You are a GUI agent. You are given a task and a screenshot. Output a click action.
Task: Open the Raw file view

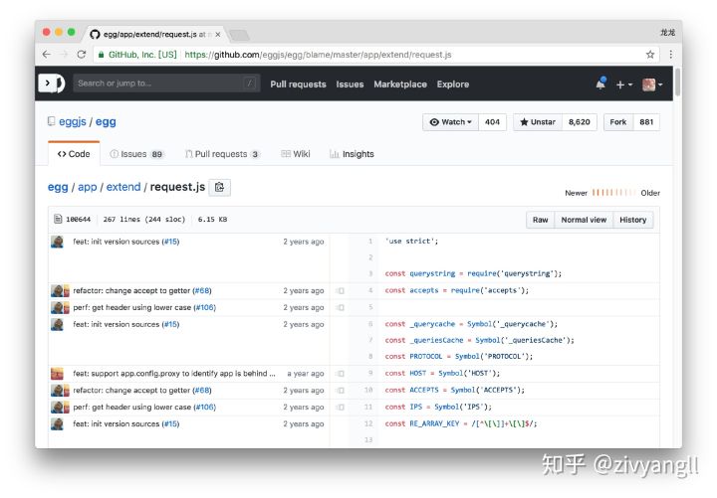540,220
